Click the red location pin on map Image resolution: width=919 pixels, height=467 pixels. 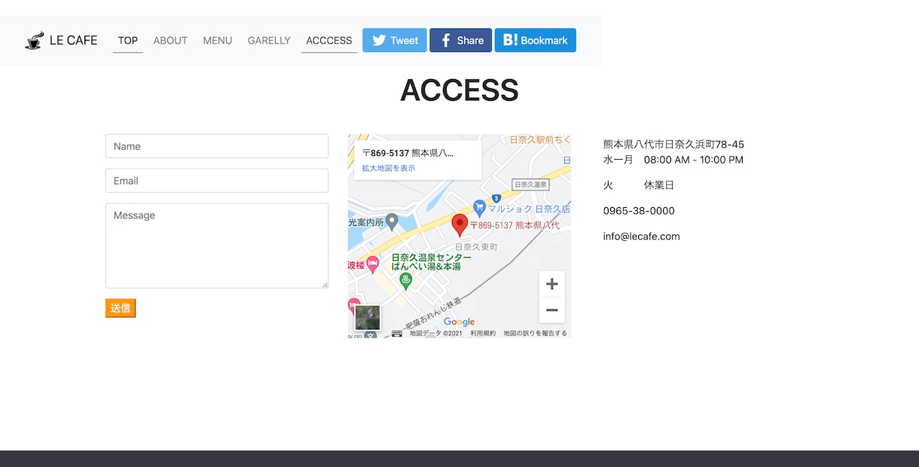(459, 225)
